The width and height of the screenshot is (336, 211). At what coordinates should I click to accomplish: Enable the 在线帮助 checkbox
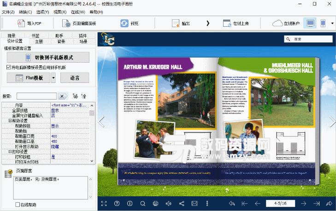point(18,205)
